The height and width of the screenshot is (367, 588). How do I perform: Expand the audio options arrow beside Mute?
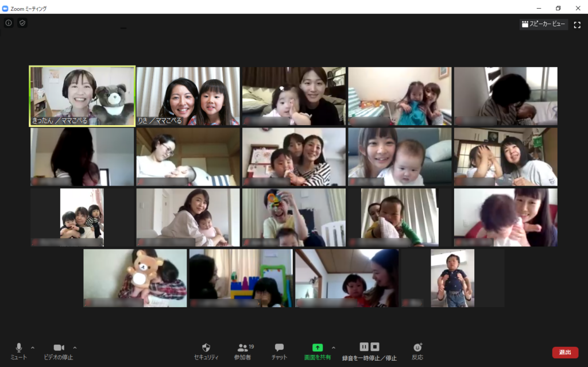point(33,347)
